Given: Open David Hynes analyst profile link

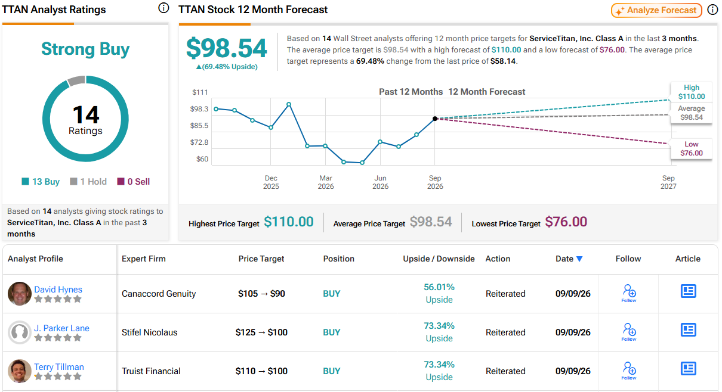Looking at the screenshot, I should [58, 290].
